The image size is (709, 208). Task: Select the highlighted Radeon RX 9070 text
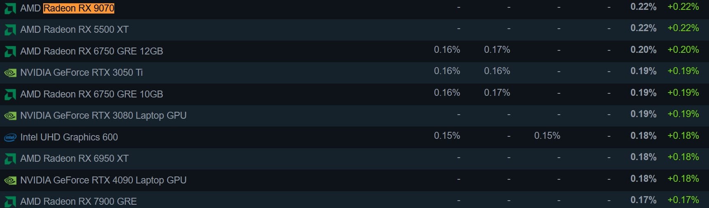click(79, 8)
